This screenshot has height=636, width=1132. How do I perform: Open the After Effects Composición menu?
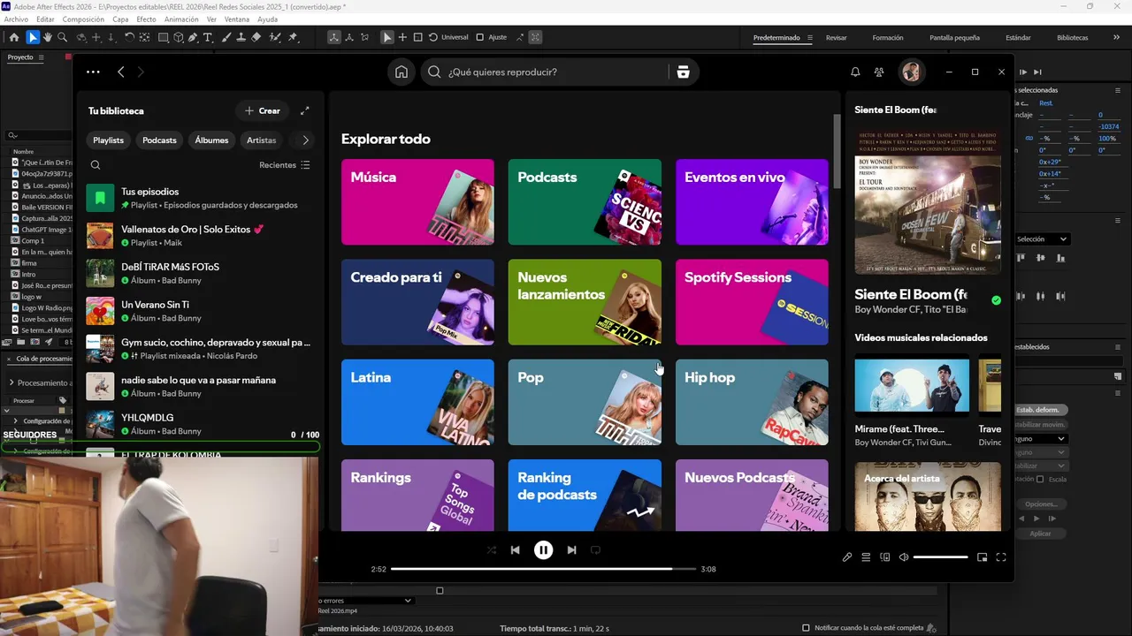tap(83, 19)
